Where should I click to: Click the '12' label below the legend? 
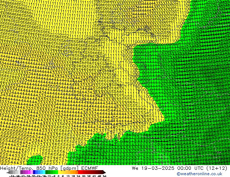(x=68, y=176)
